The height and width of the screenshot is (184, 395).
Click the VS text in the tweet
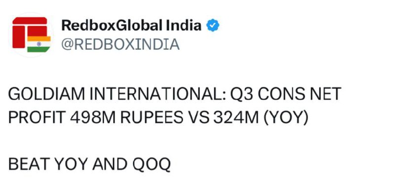199,118
